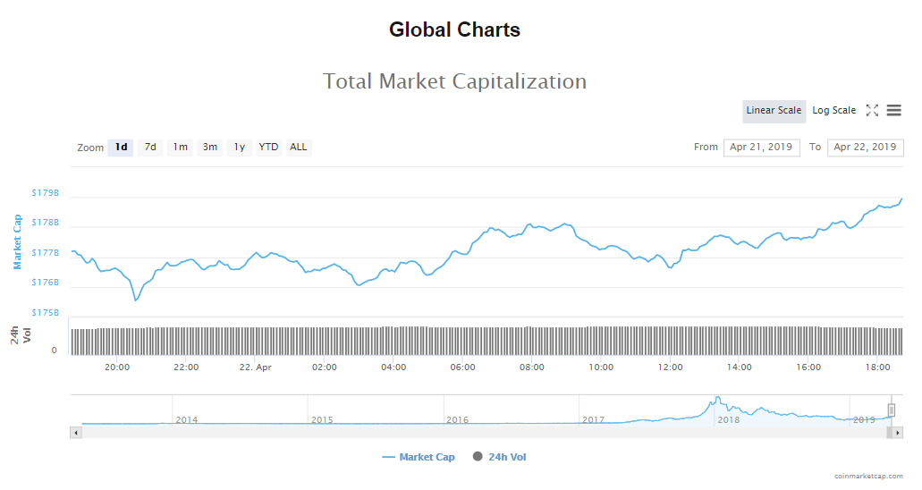922x490 pixels.
Task: Click the navigator scroll left arrow
Action: coord(76,433)
